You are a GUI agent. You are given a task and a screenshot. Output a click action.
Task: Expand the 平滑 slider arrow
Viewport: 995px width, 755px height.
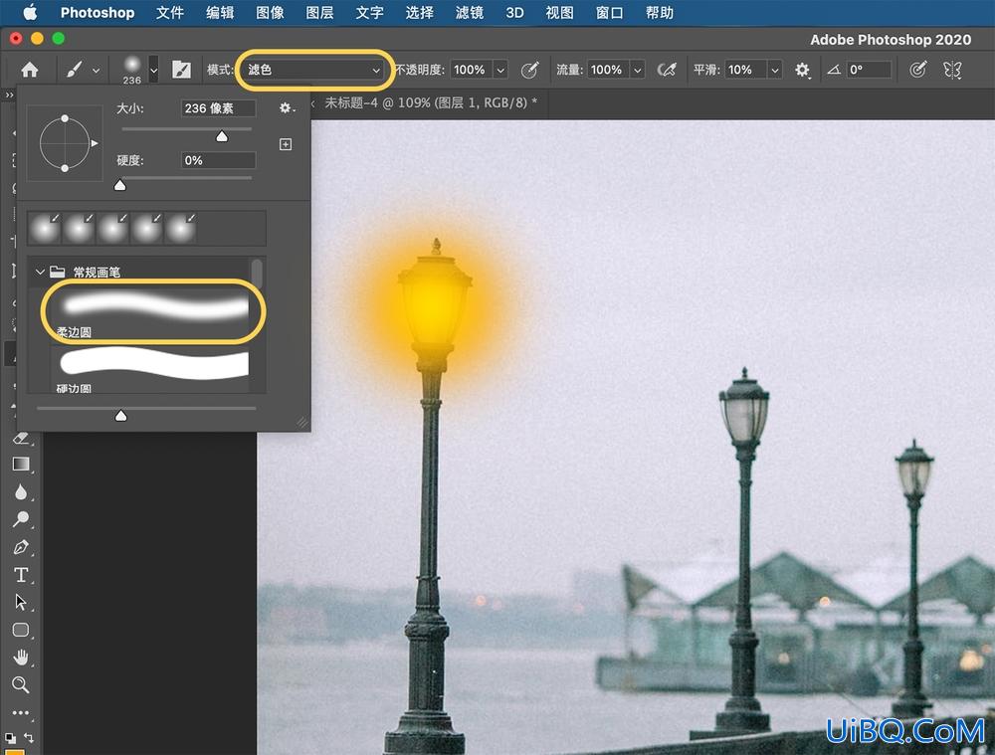(x=775, y=70)
